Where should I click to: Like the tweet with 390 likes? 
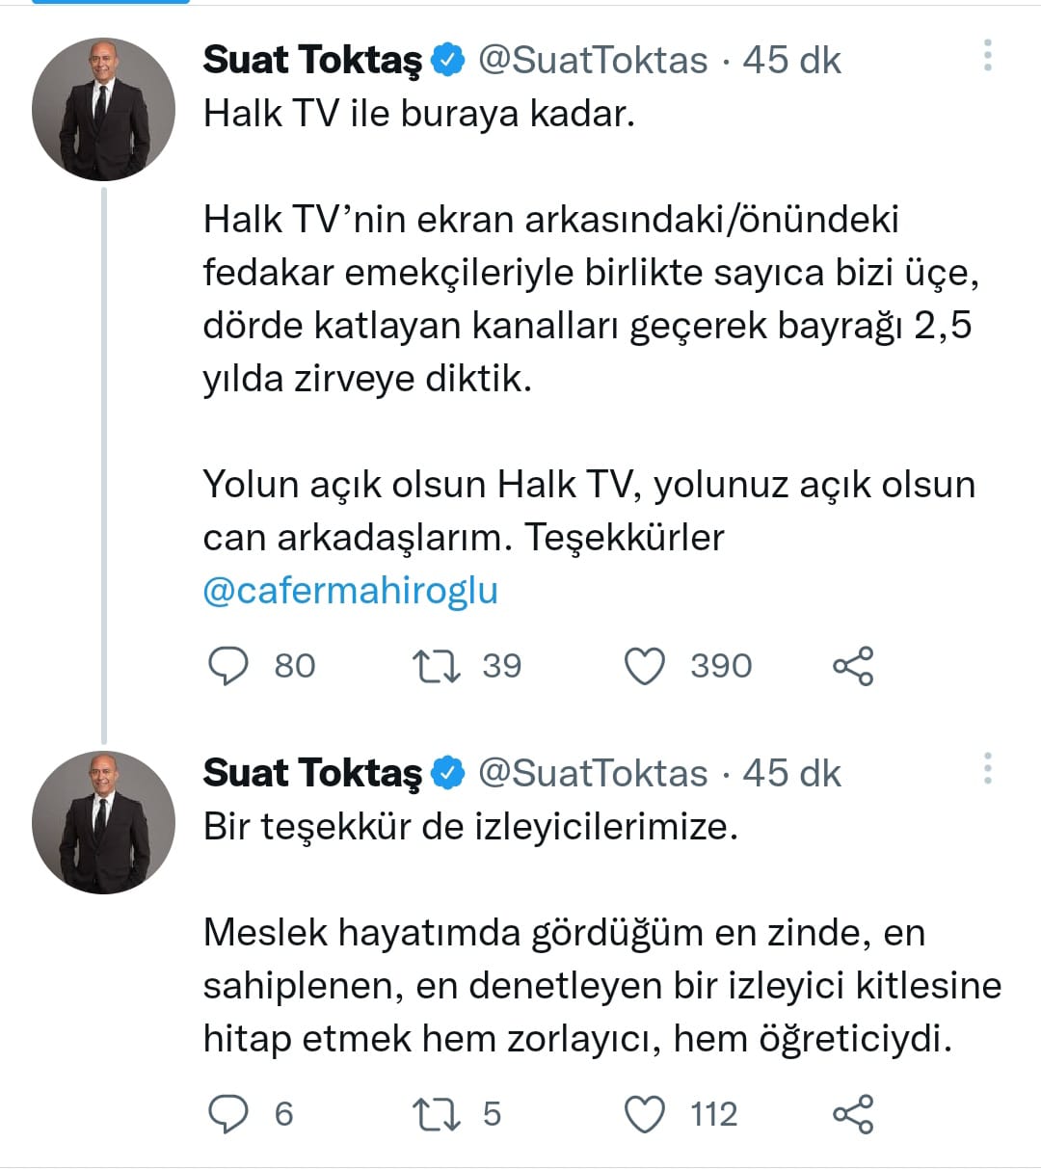coord(645,666)
